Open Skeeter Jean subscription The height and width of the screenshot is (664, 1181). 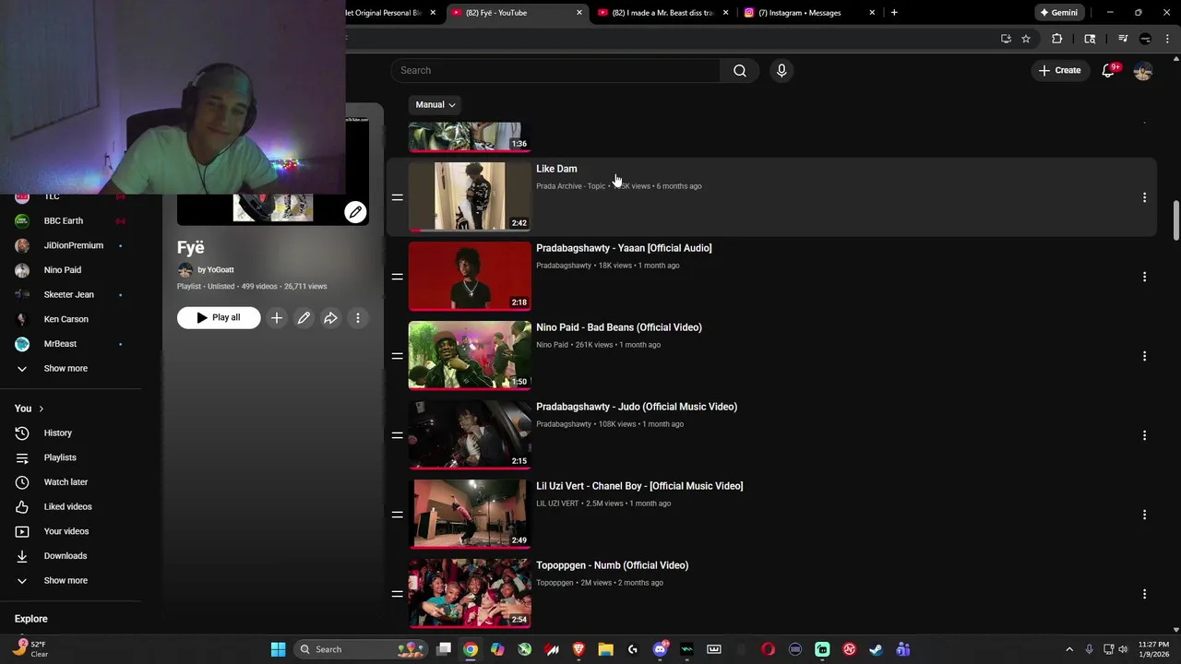tap(70, 295)
